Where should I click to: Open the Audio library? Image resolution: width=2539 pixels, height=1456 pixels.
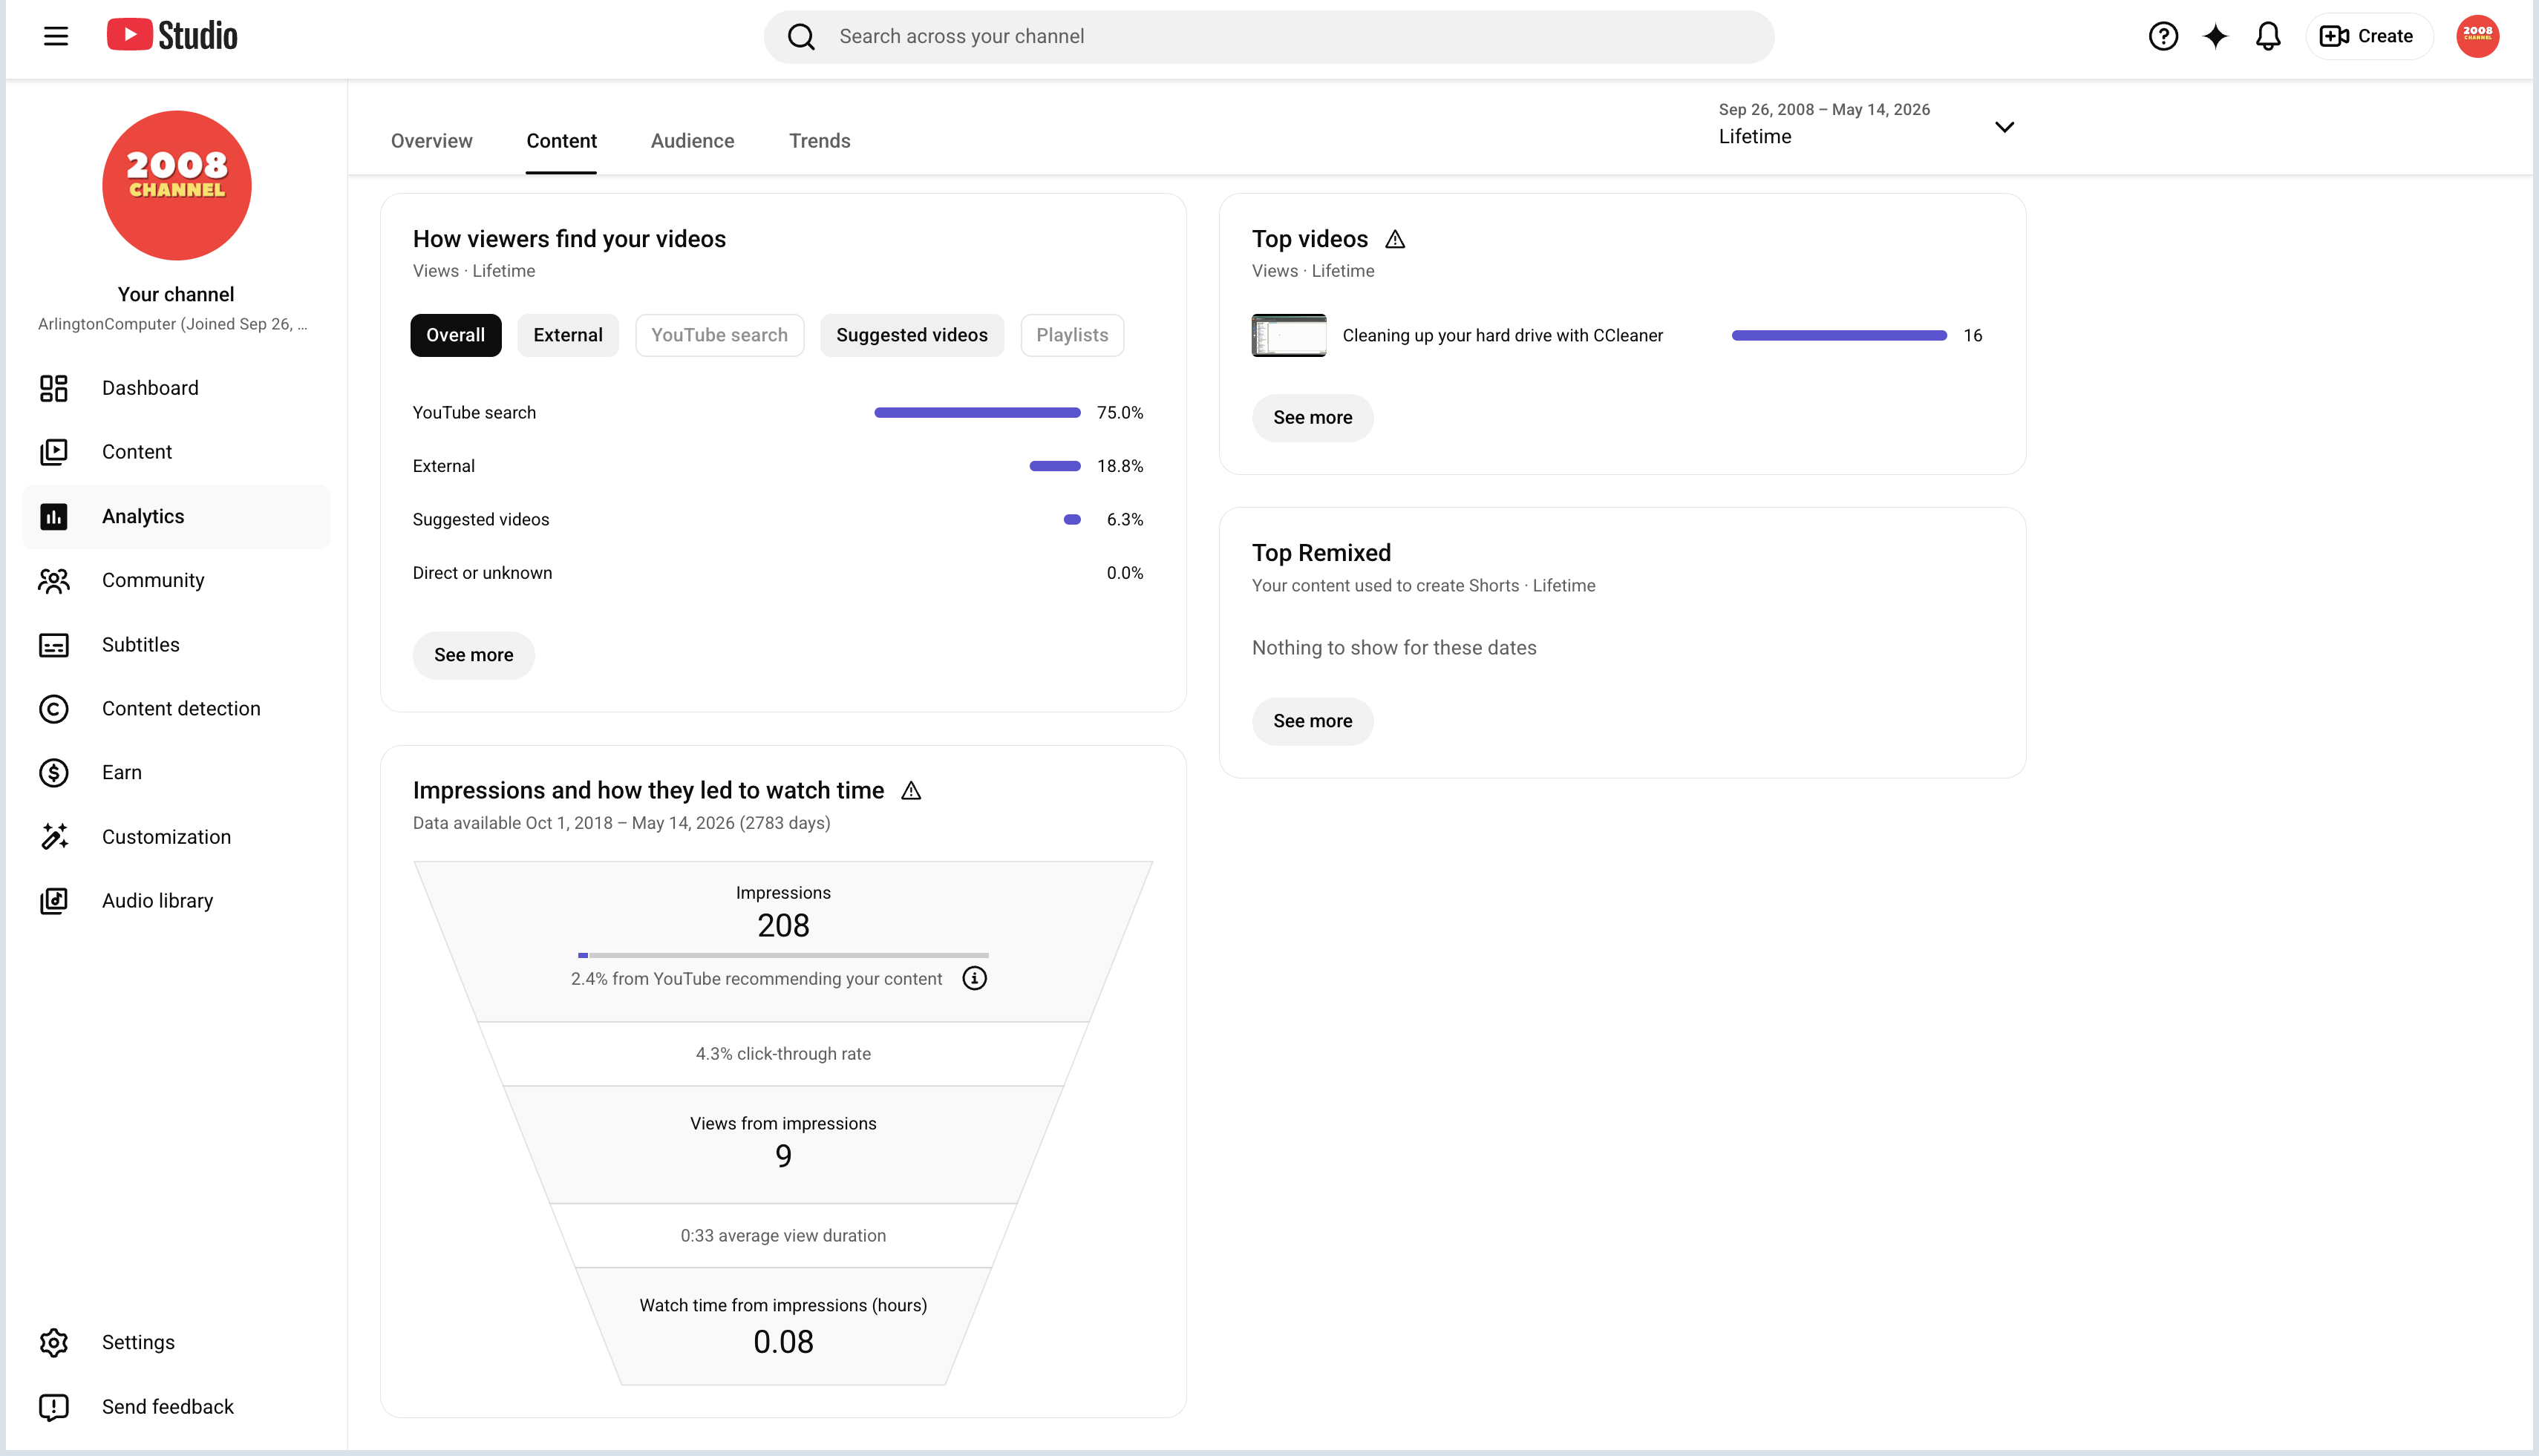click(176, 901)
